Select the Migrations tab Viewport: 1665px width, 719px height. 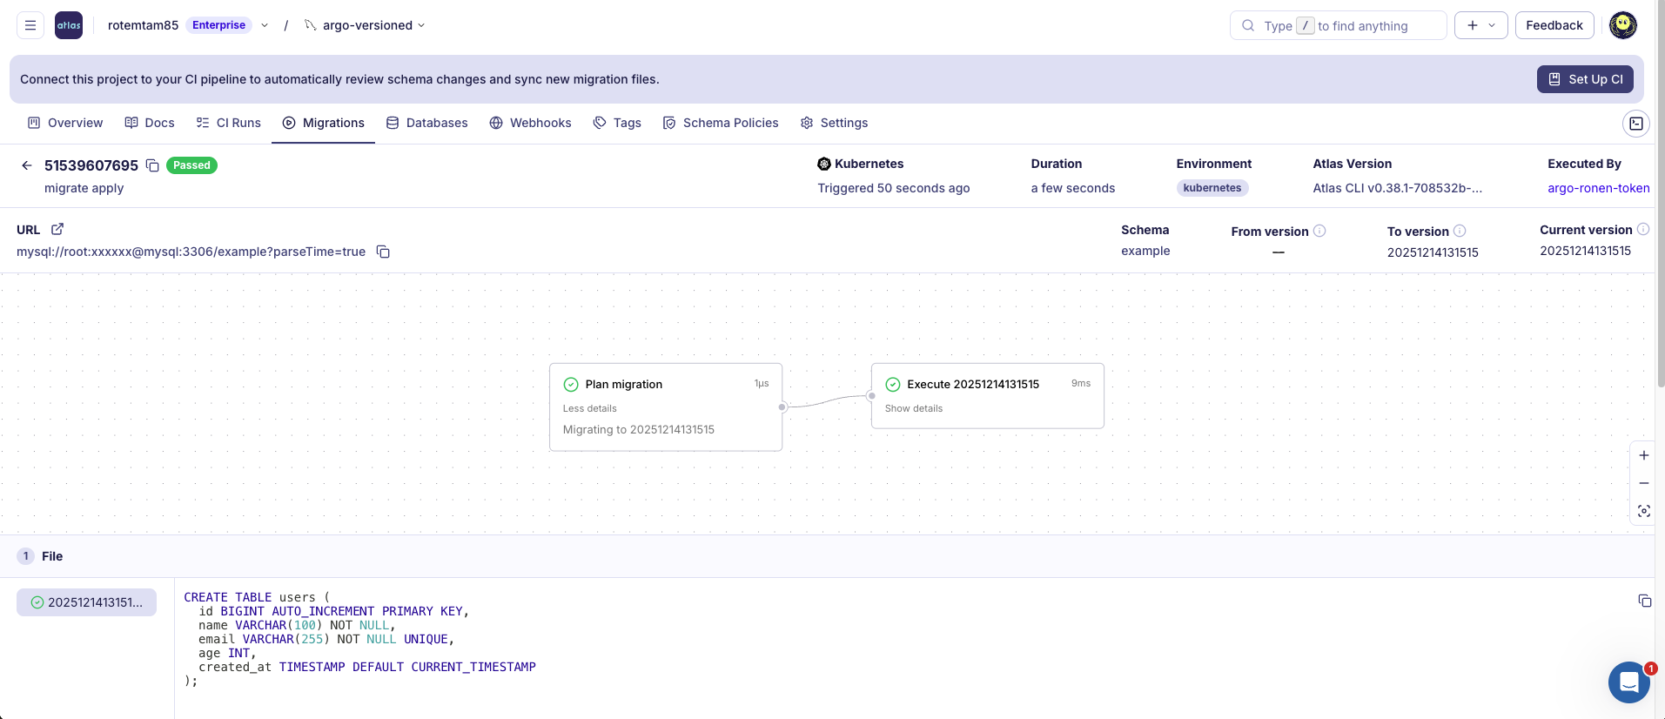tap(324, 123)
